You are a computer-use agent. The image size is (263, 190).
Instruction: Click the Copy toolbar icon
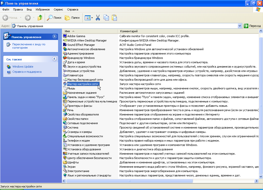pyautogui.click(x=106, y=18)
